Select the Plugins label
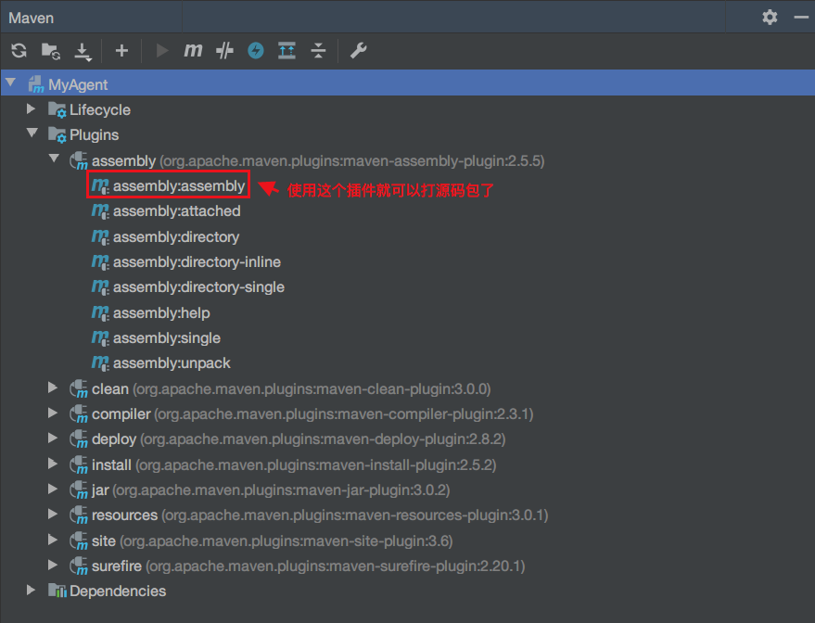This screenshot has height=623, width=815. point(94,134)
